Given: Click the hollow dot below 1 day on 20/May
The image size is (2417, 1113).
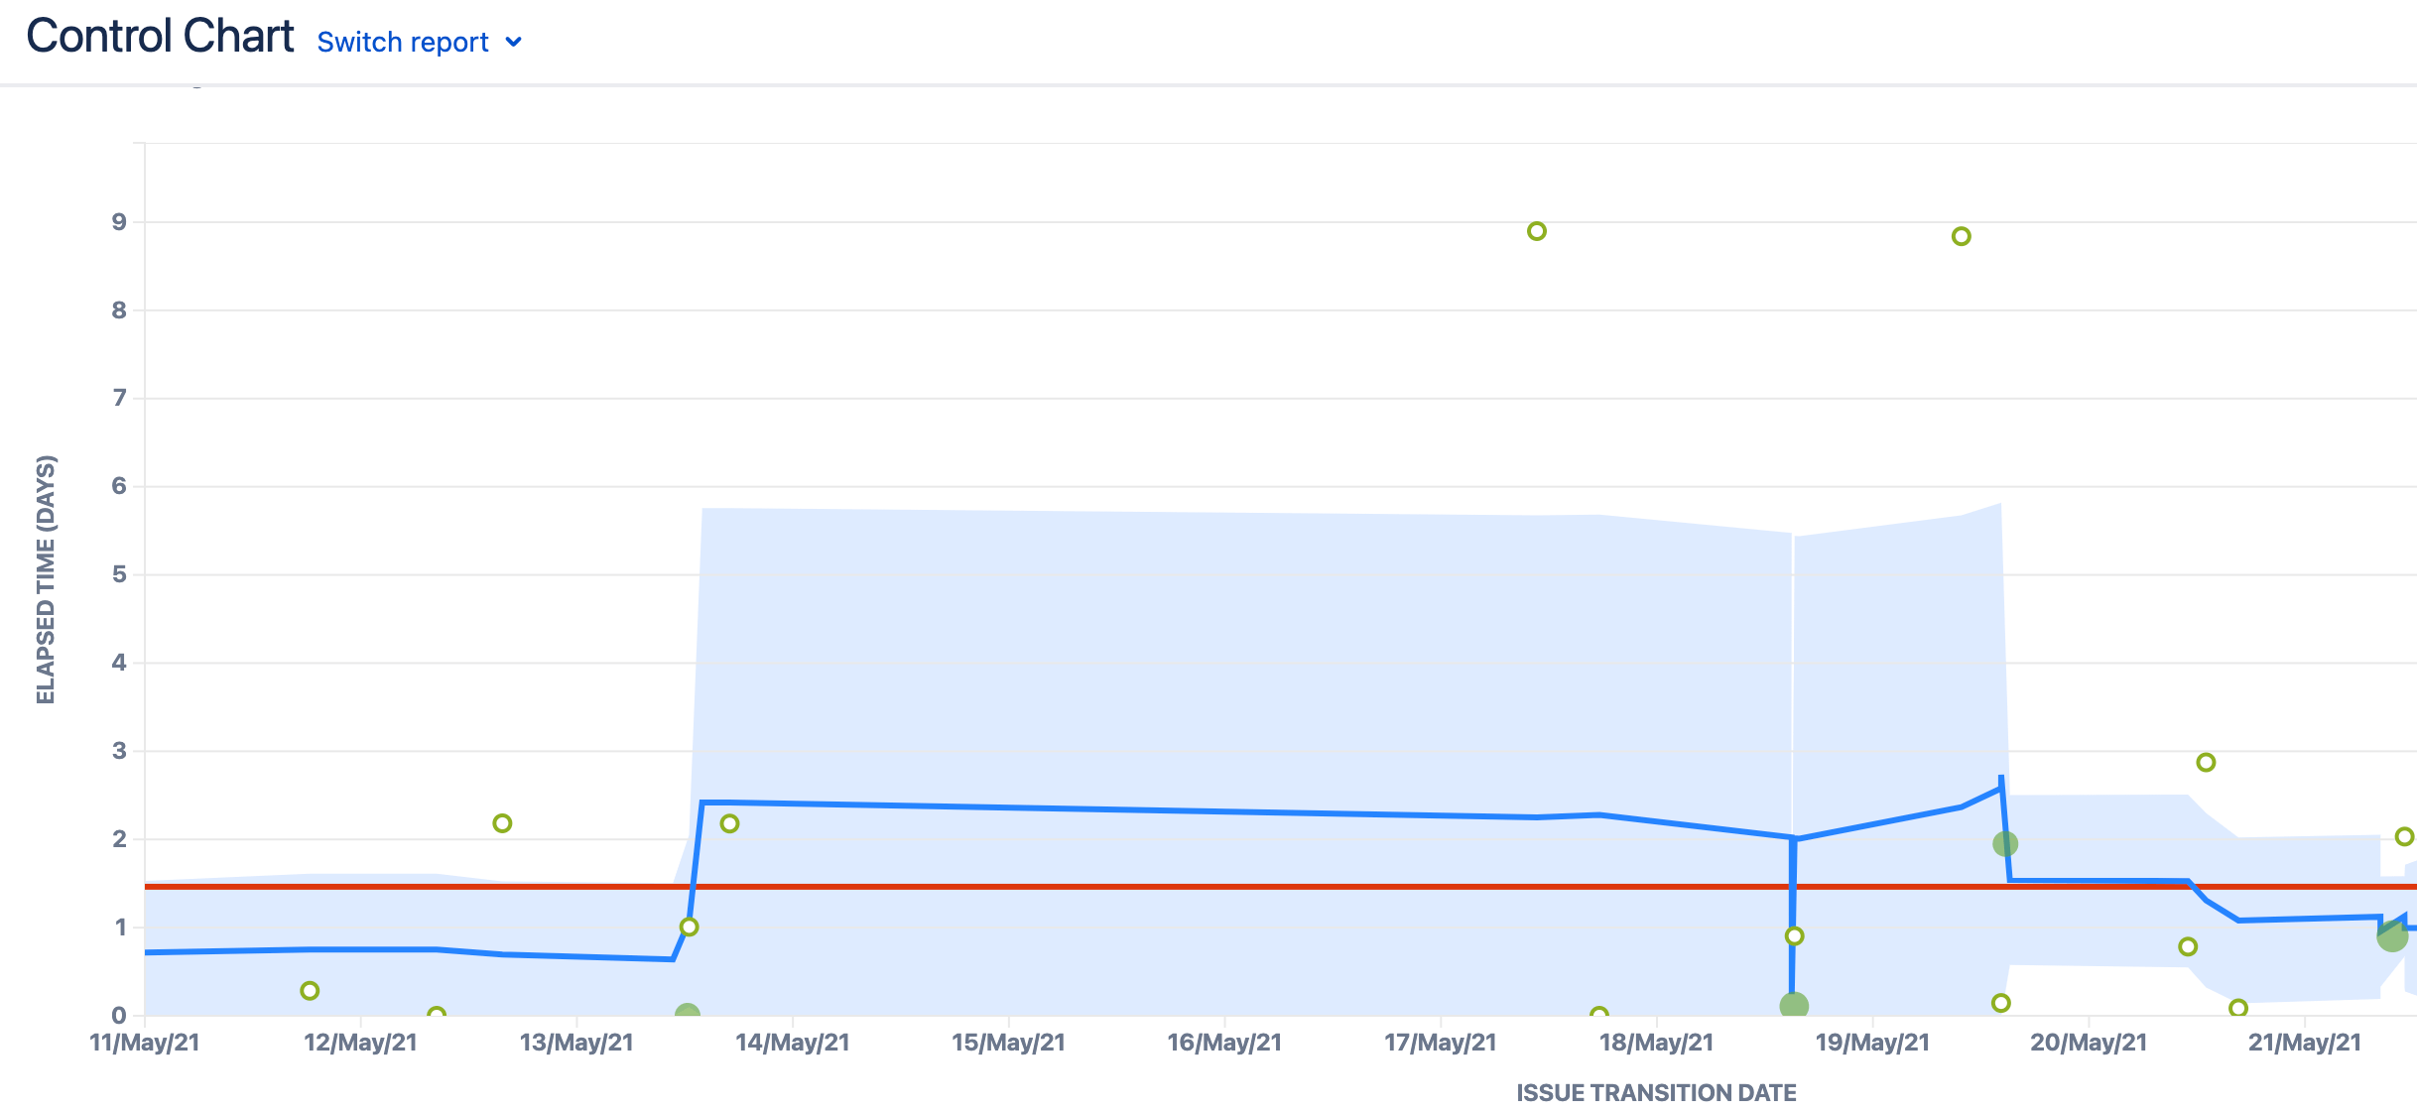Looking at the screenshot, I should tap(2188, 946).
